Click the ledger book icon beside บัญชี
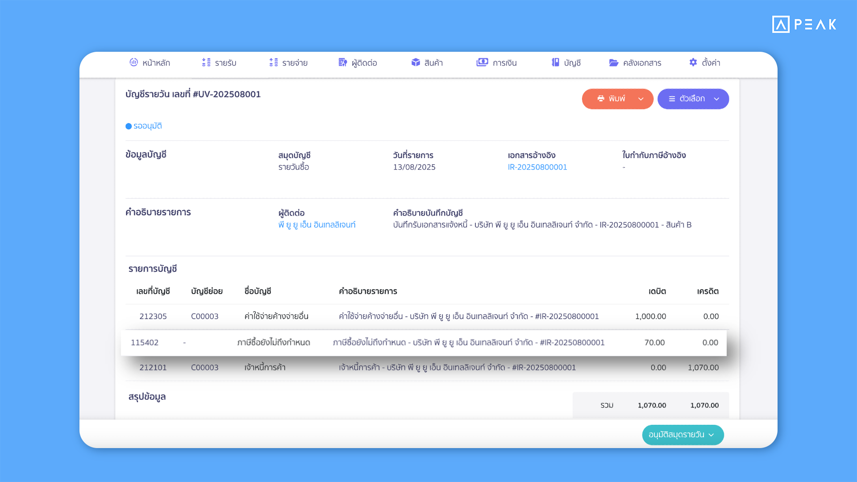The height and width of the screenshot is (482, 857). [x=555, y=62]
